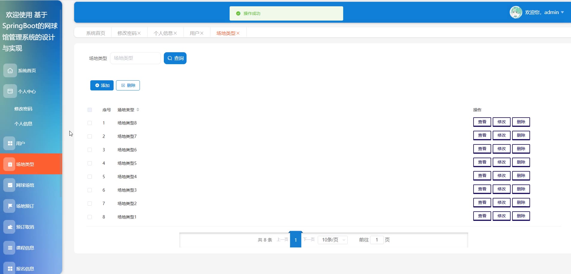Toggle the select-all checkbox in table header
This screenshot has width=571, height=274.
coord(90,110)
